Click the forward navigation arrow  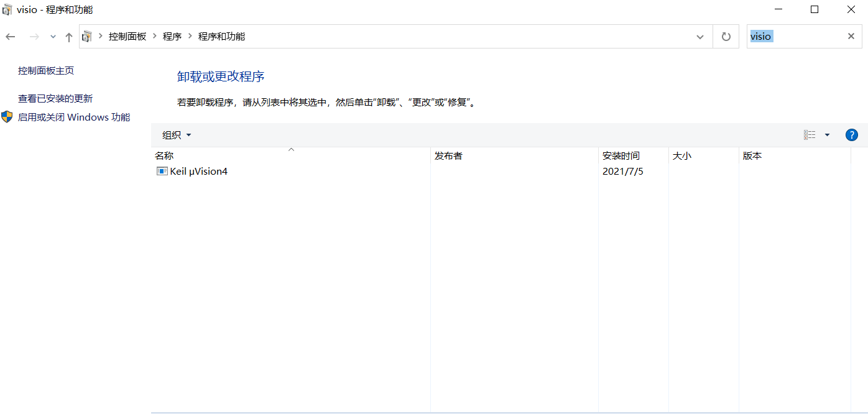pyautogui.click(x=34, y=37)
